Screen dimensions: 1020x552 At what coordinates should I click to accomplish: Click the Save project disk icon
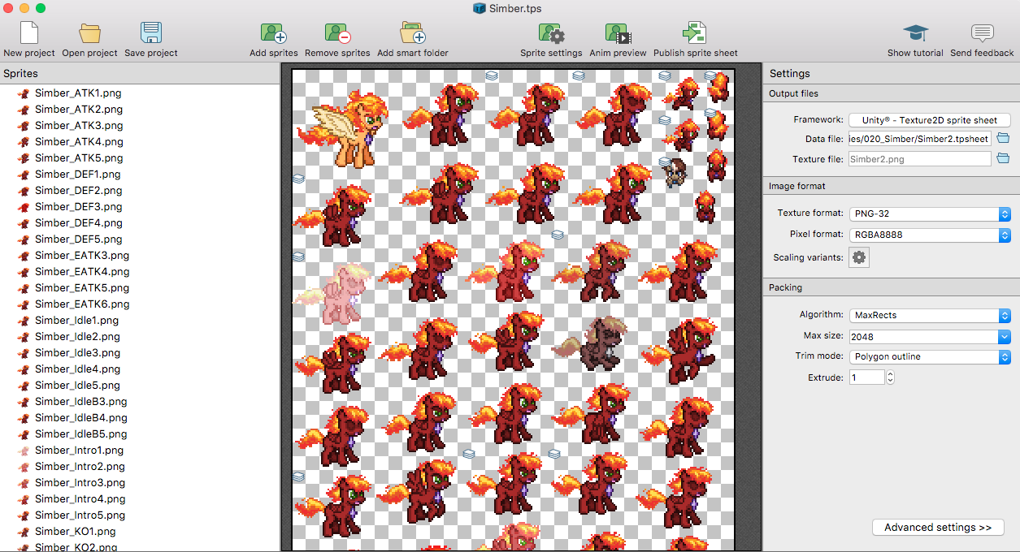[151, 32]
